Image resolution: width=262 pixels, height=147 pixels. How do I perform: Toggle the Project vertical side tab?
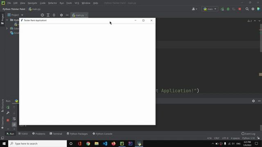click(x=2, y=19)
